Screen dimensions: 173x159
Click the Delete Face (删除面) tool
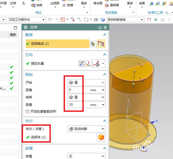(x=112, y=5)
